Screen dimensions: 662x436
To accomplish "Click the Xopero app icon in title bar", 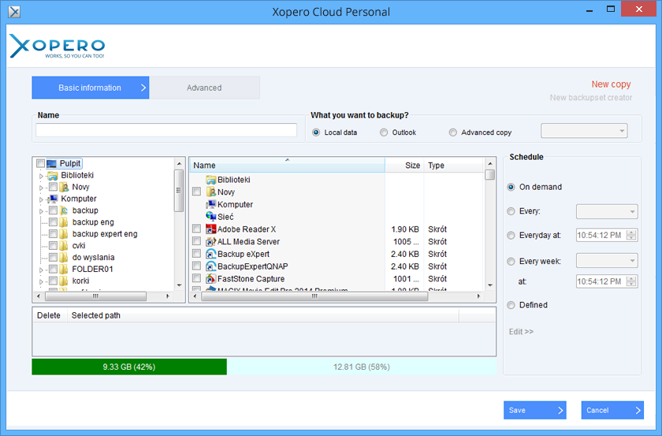I will (x=14, y=11).
